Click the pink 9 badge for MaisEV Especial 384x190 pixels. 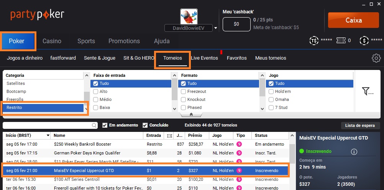click(x=239, y=171)
